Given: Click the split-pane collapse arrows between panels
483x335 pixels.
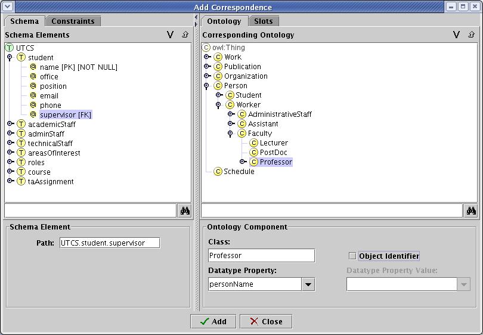Looking at the screenshot, I should point(196,21).
